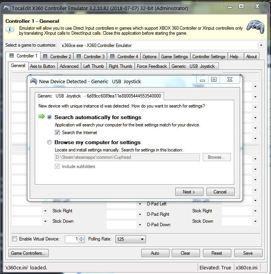Open the Generic USB Joystick sub-tab
271x274 pixels.
point(193,66)
